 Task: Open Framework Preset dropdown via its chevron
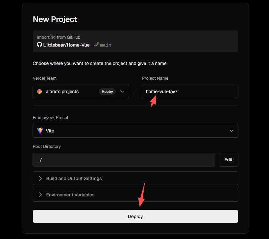(x=232, y=131)
